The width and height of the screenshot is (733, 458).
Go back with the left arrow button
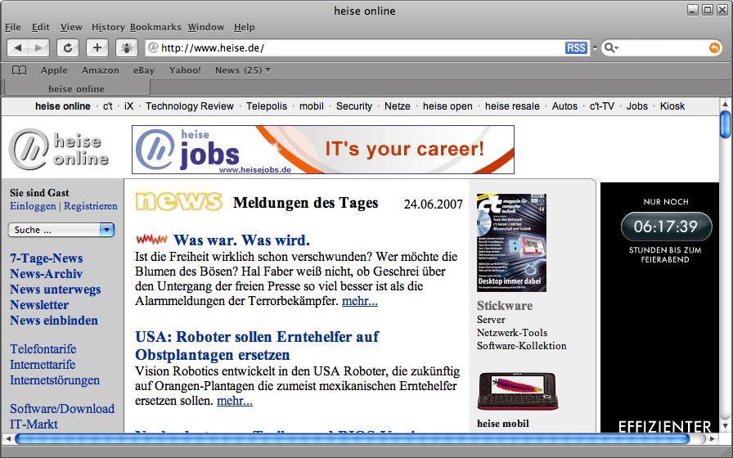(17, 47)
